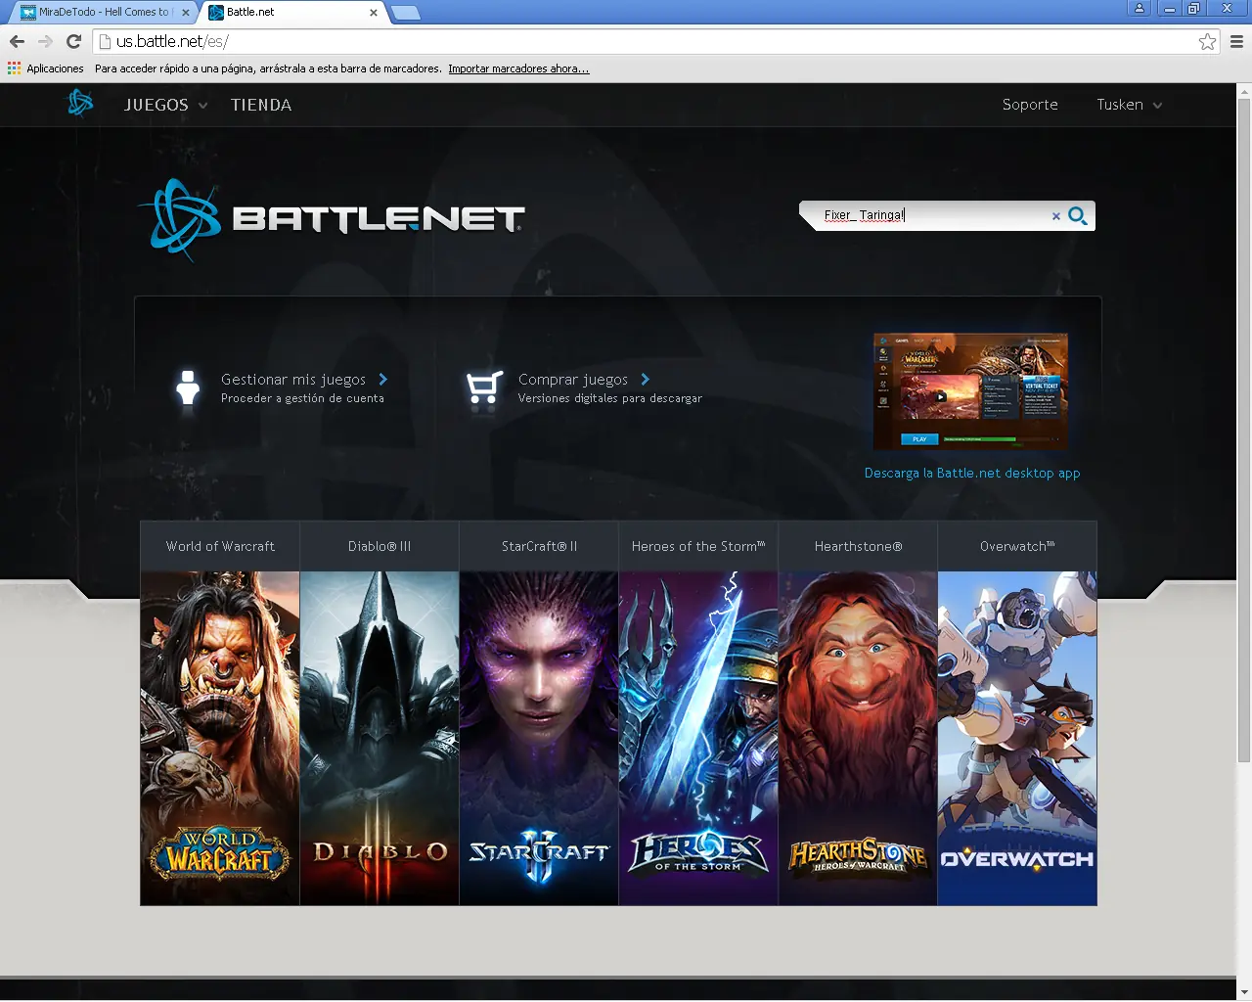Open a new browser tab
This screenshot has height=1002, width=1252.
(x=406, y=13)
